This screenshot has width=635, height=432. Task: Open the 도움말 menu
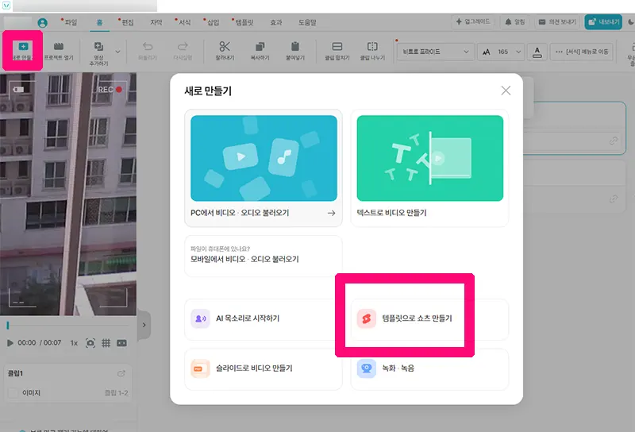coord(307,22)
